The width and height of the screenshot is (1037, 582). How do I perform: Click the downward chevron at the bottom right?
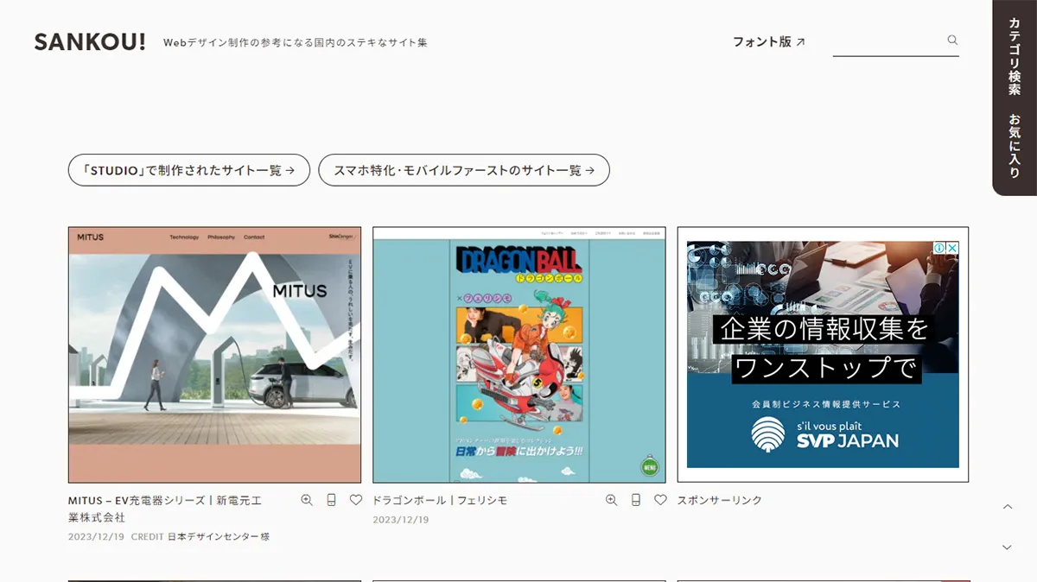click(1006, 547)
